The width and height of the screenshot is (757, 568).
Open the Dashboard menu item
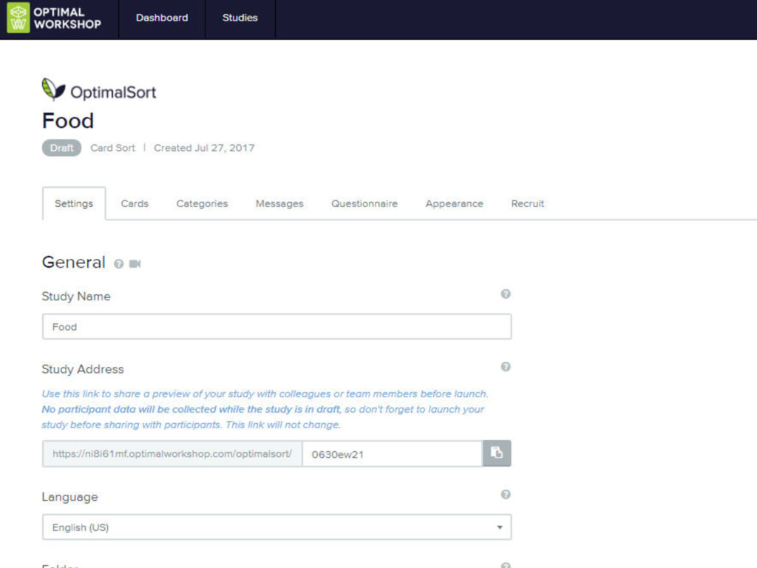coord(162,18)
